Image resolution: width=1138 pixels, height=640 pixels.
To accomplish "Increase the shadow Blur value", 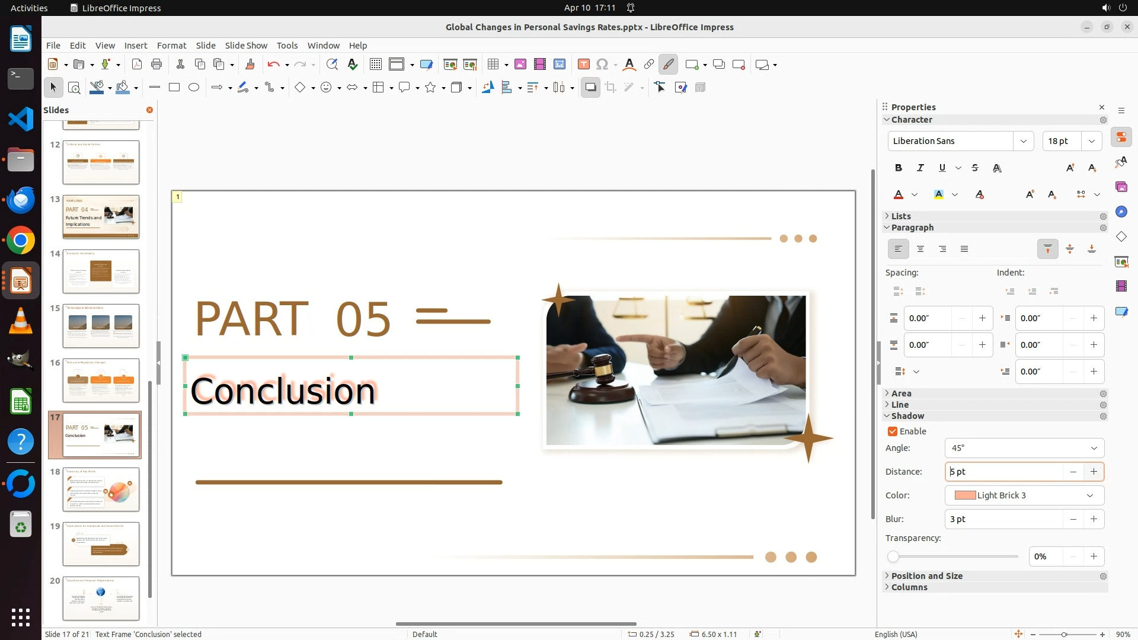I will pyautogui.click(x=1094, y=519).
